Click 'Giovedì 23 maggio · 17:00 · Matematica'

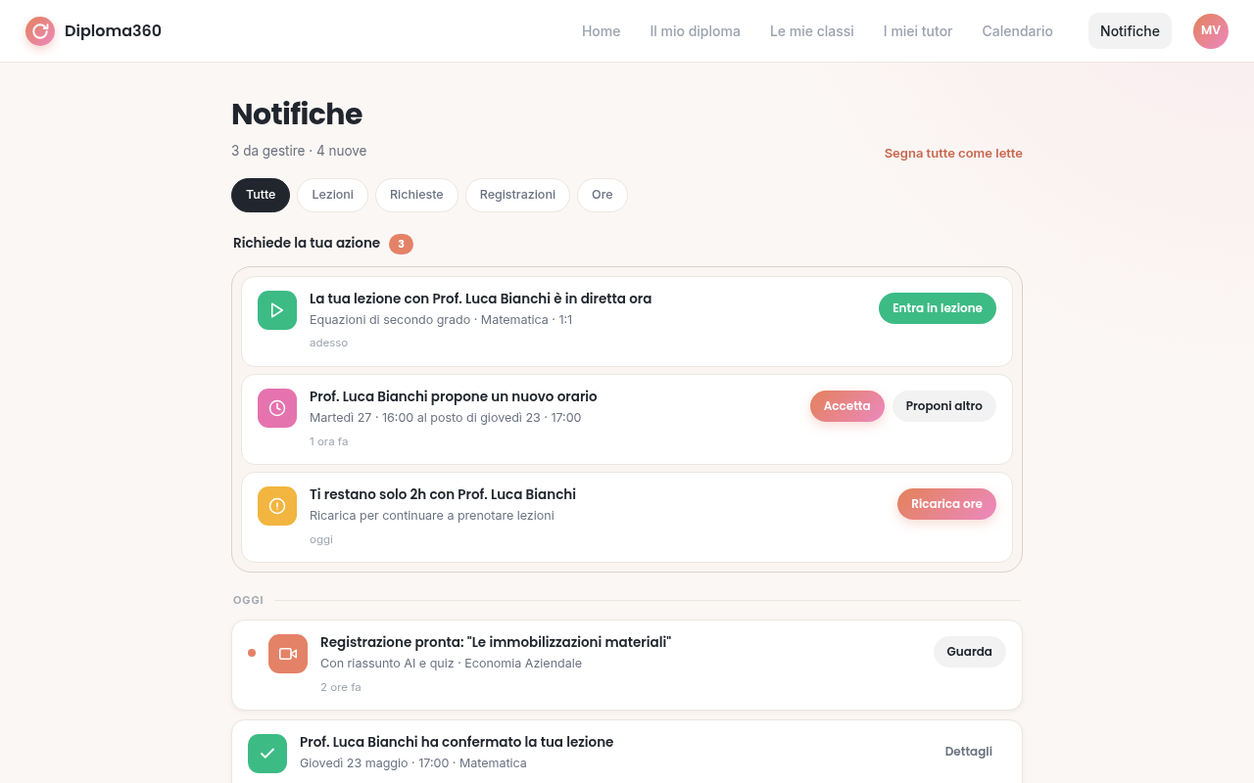[x=413, y=763]
